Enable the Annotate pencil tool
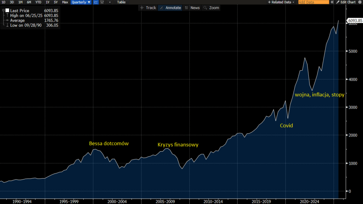Screen dimensions: 363x204 click(x=170, y=8)
